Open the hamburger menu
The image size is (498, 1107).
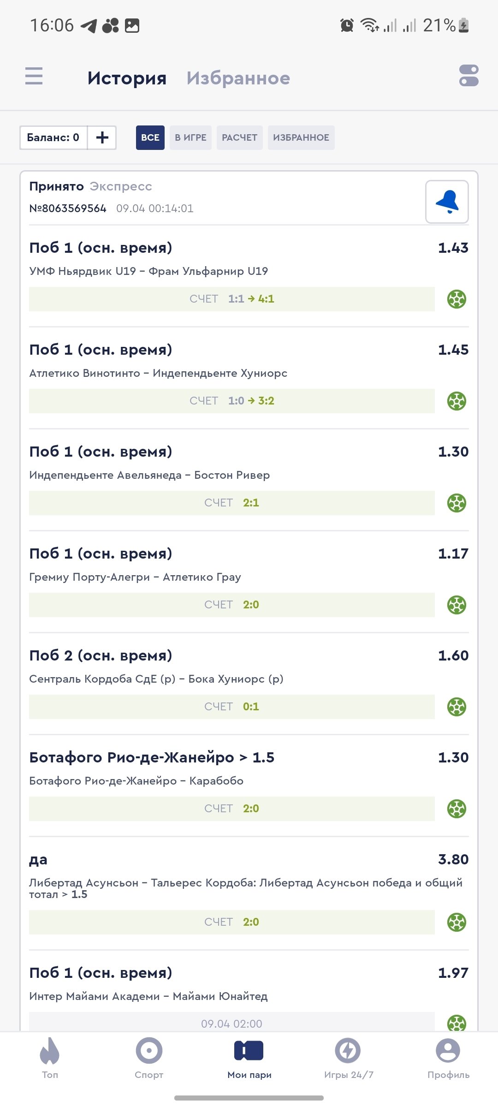(34, 76)
